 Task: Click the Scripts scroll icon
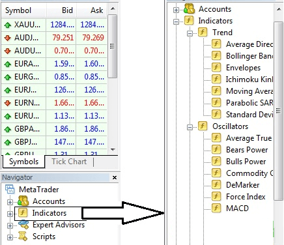(x=23, y=237)
